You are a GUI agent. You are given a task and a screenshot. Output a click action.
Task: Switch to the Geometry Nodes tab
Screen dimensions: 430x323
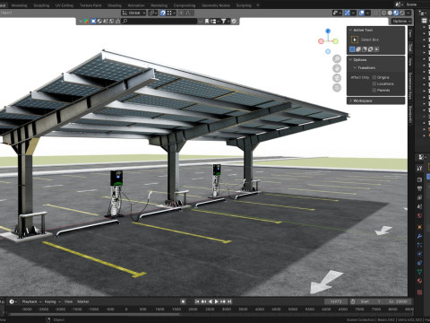click(x=216, y=5)
